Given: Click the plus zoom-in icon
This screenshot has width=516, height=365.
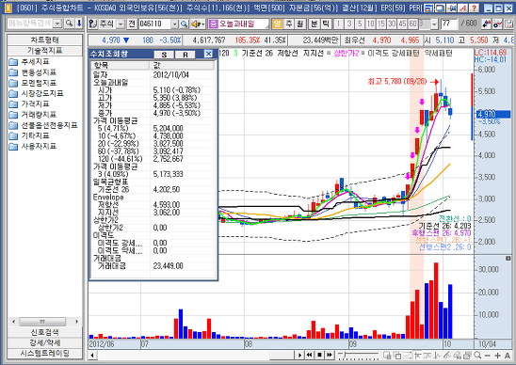Looking at the screenshot, I should coord(497,356).
